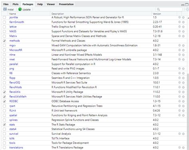Open the KernSmooth package link

[17, 22]
